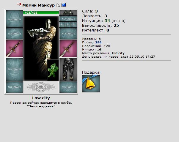Click the birthday value 25.05.10 17:27

coord(142,57)
